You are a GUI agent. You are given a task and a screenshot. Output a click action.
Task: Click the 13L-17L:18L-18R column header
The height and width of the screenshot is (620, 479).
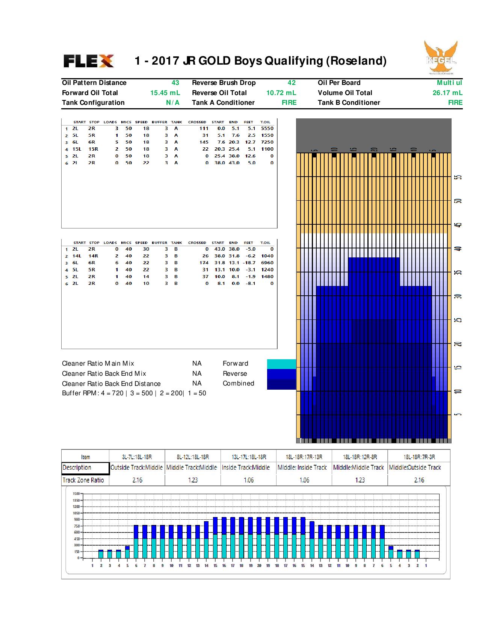click(248, 457)
